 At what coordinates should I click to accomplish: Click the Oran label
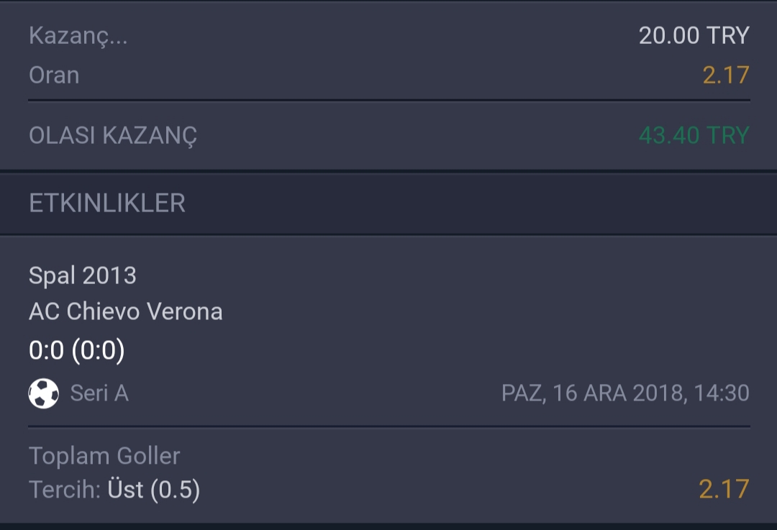tap(54, 76)
